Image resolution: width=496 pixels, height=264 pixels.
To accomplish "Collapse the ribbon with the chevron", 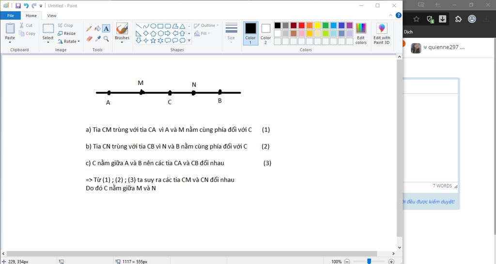I will pyautogui.click(x=391, y=15).
